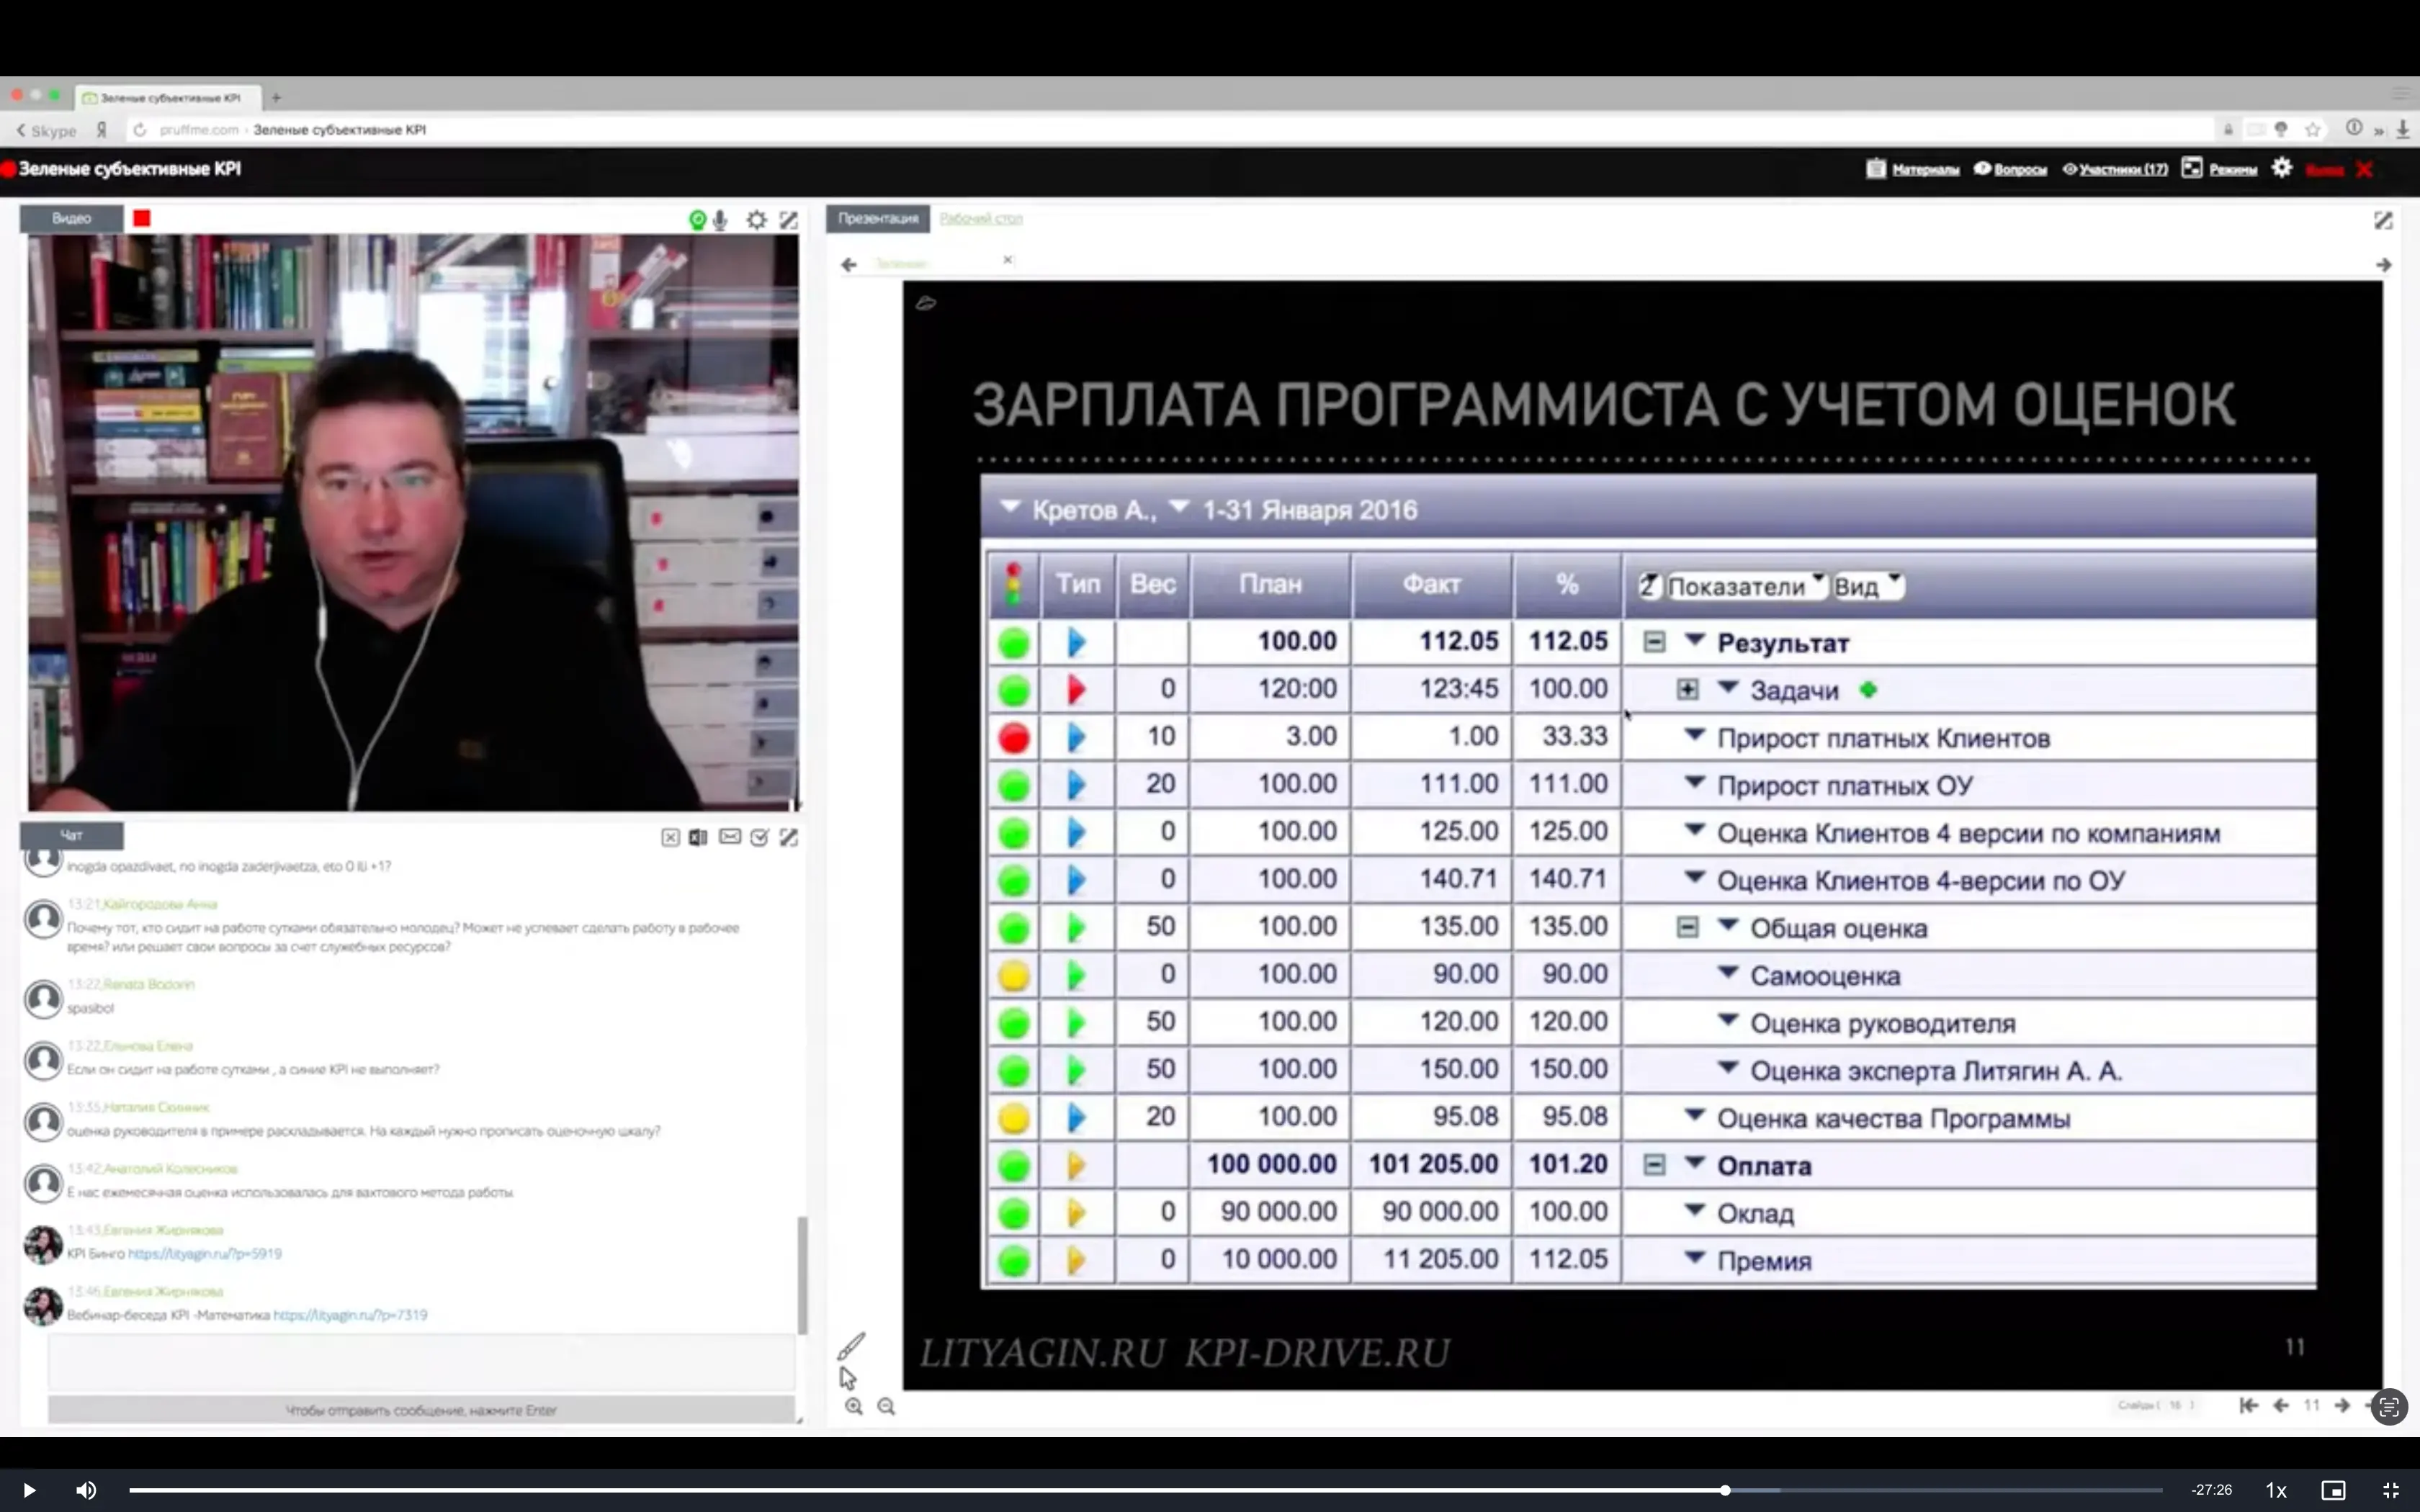Open the Вопросы section
The width and height of the screenshot is (2420, 1512).
[x=2011, y=169]
